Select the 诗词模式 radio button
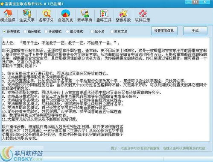The image size is (213, 162). coord(46,31)
